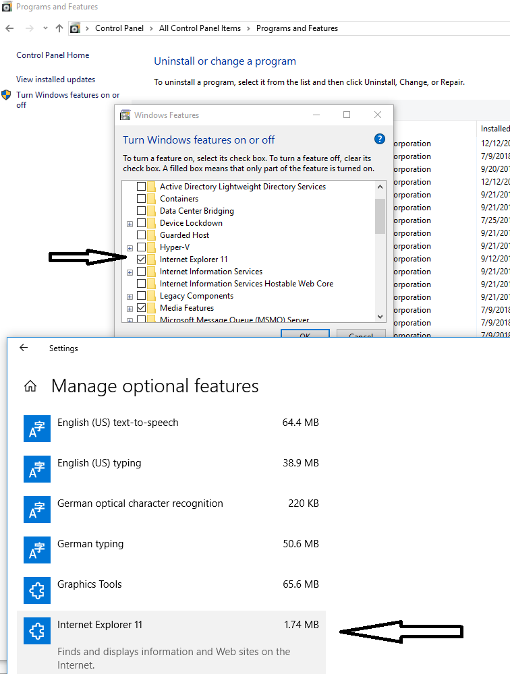Toggle Active Directory Lightweight Directory Services checkbox

pyautogui.click(x=141, y=187)
